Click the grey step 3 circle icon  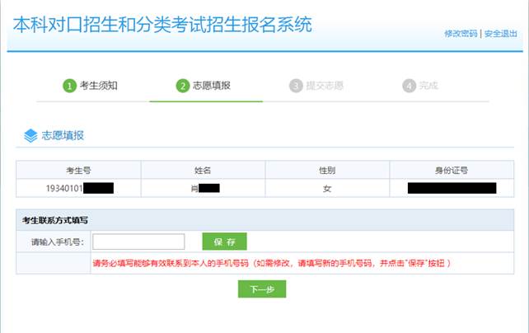coord(296,86)
